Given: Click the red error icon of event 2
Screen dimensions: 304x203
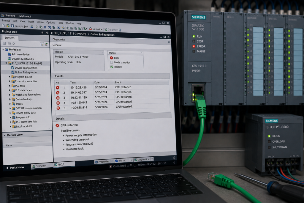Looking at the screenshot, I should pos(58,92).
